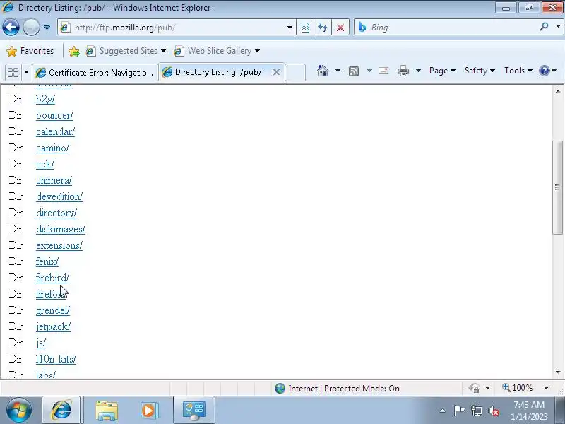Click the privacy report status bar icon
This screenshot has width=565, height=424.
pyautogui.click(x=474, y=388)
